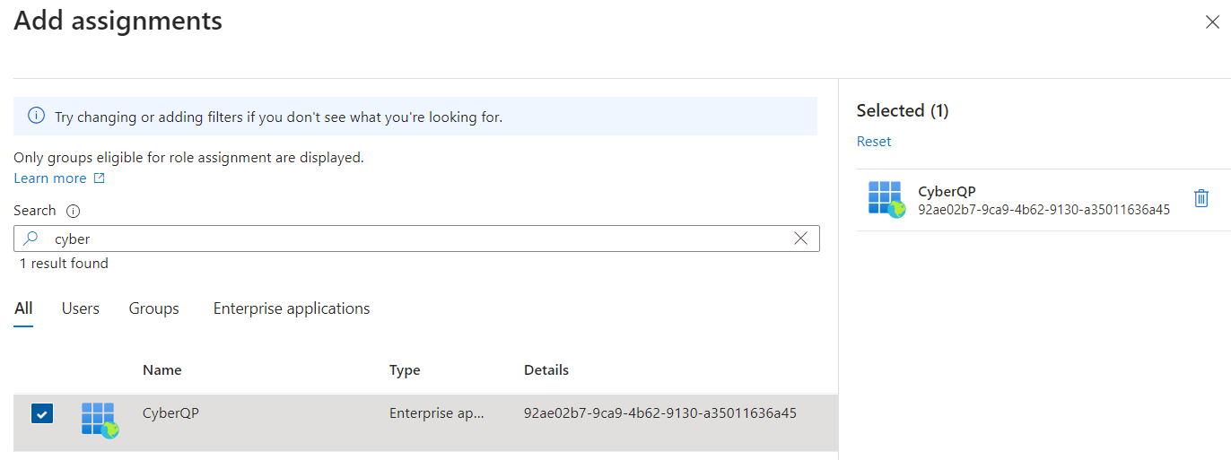Viewport: 1231px width, 460px height.
Task: Switch to the Users tab
Action: click(81, 308)
